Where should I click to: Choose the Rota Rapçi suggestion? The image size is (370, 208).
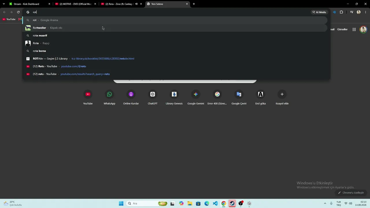(175, 43)
